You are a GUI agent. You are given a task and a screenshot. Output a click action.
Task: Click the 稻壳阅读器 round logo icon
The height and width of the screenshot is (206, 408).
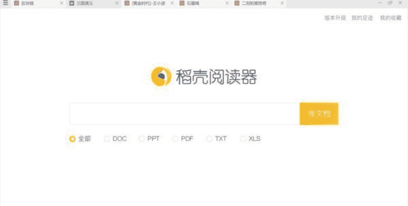pyautogui.click(x=162, y=76)
